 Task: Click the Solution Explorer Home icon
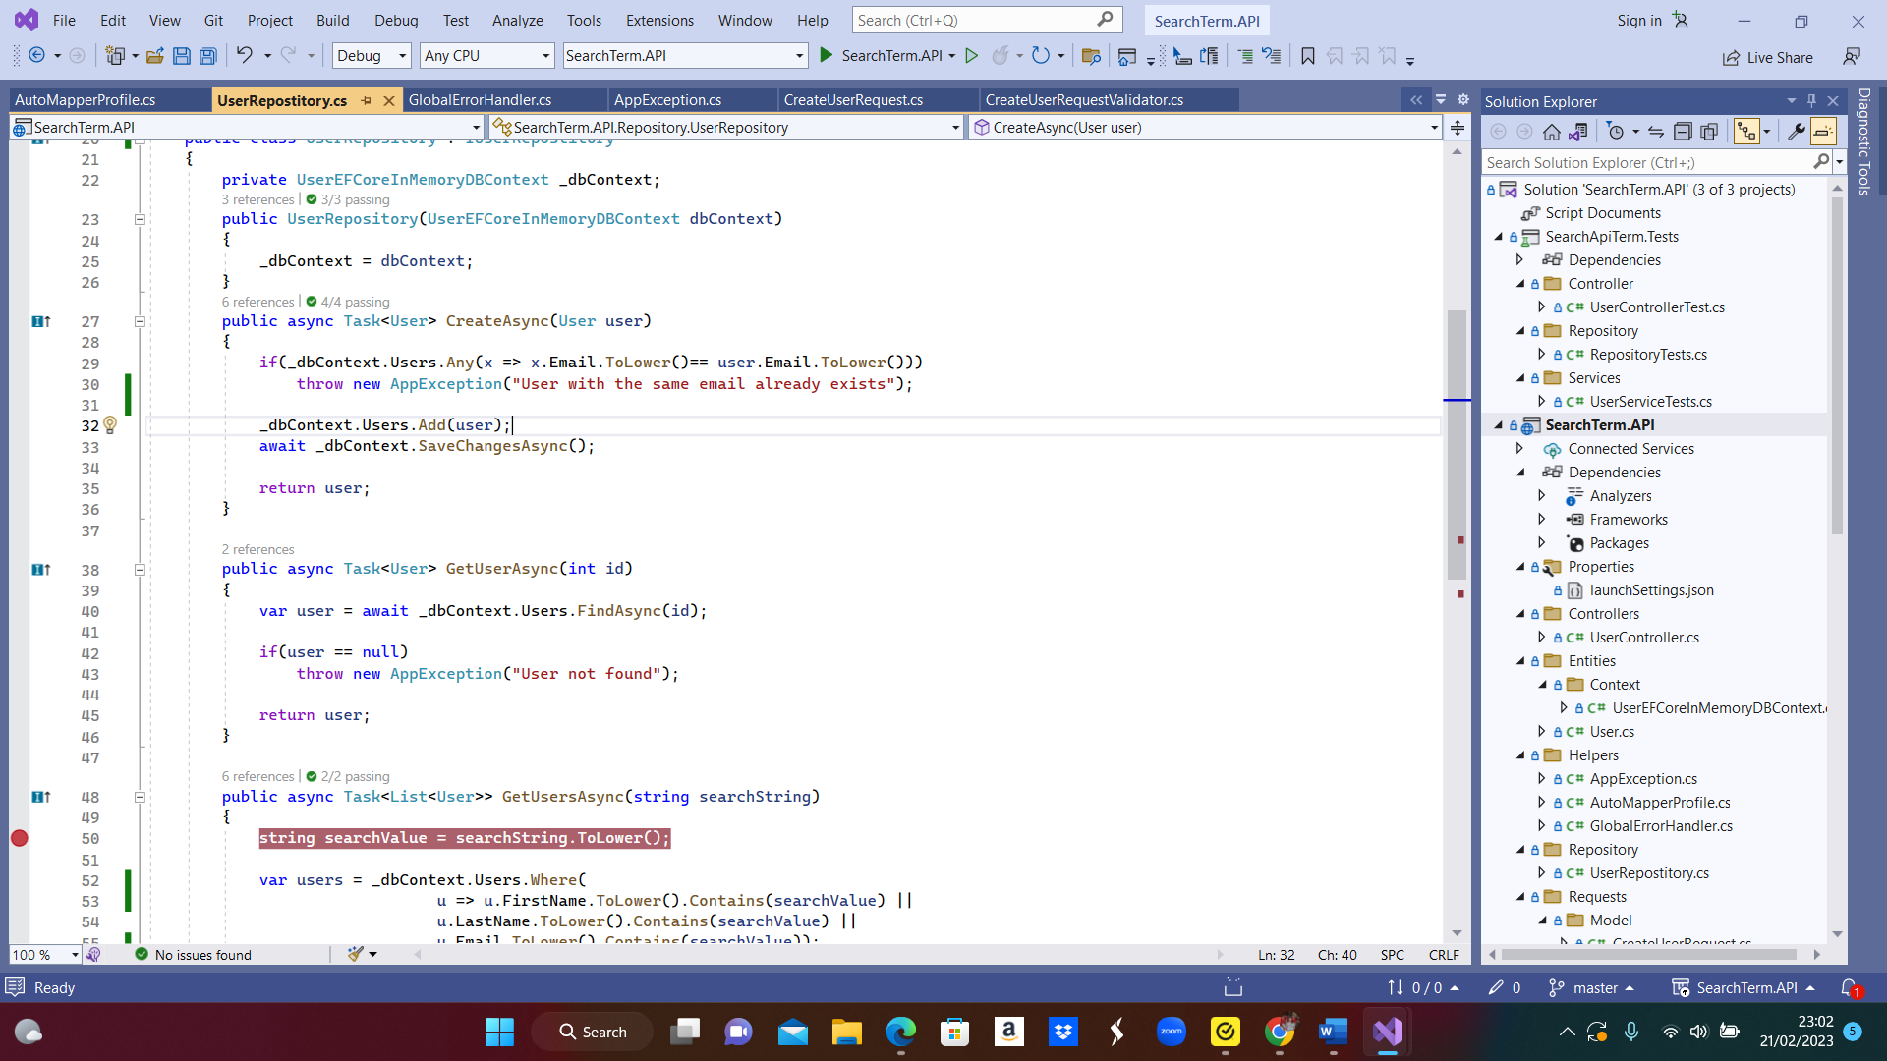1551,132
